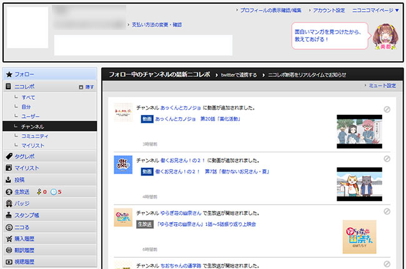Click the 購入履歴 cart icon
Viewport: 406px width, 269px height.
click(9, 239)
